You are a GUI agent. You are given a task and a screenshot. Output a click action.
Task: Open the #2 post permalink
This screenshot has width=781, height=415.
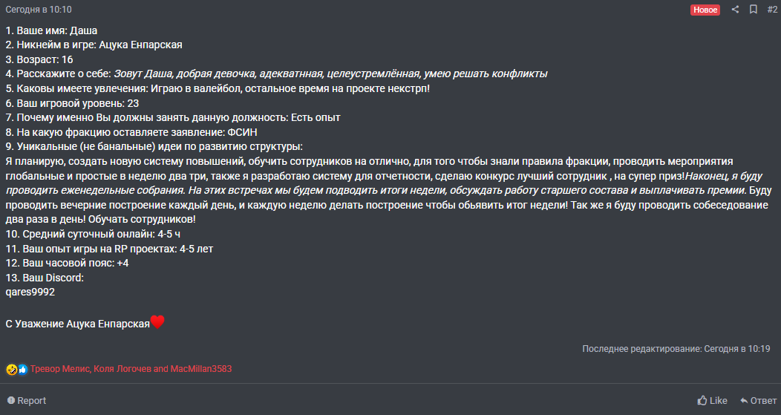(772, 10)
